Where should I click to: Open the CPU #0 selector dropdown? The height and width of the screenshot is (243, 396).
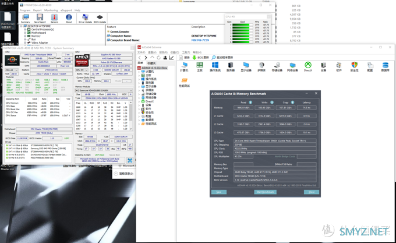pos(12,70)
